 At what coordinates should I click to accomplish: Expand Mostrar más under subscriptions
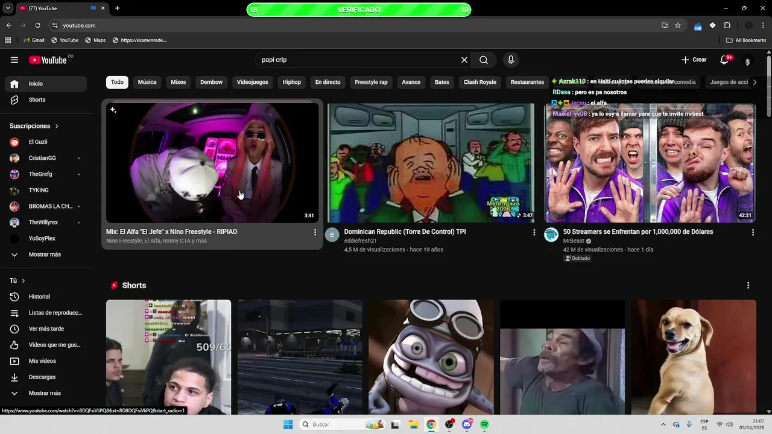coord(46,254)
